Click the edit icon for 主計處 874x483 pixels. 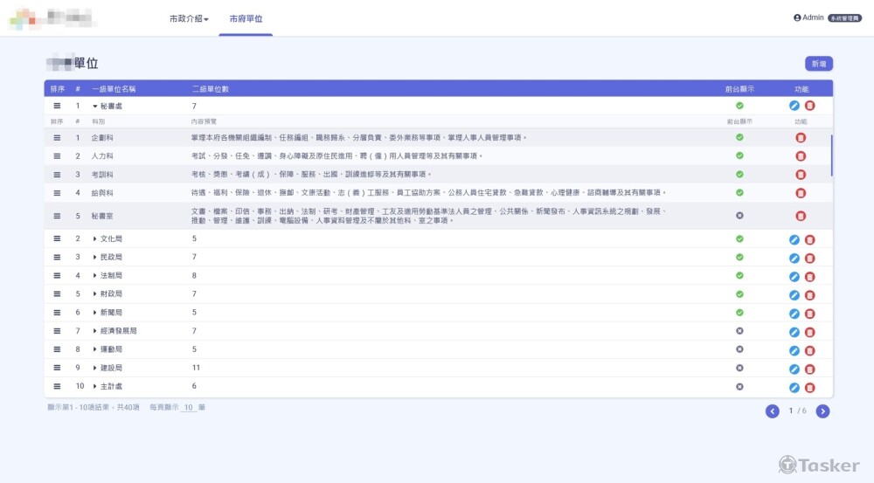(794, 387)
